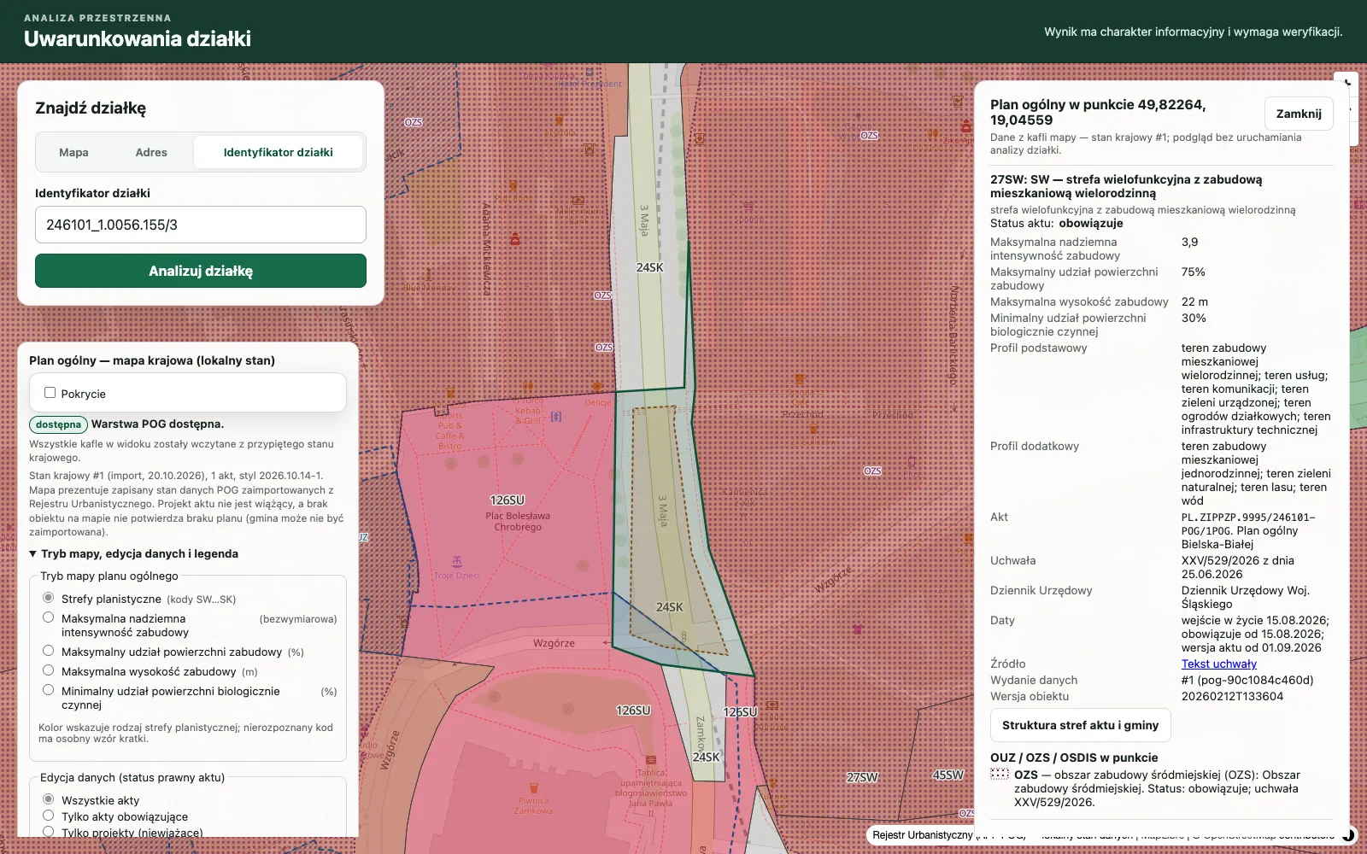Click the Zamkowa street label on the map
Viewport: 1367px width, 854px height.
click(x=701, y=734)
